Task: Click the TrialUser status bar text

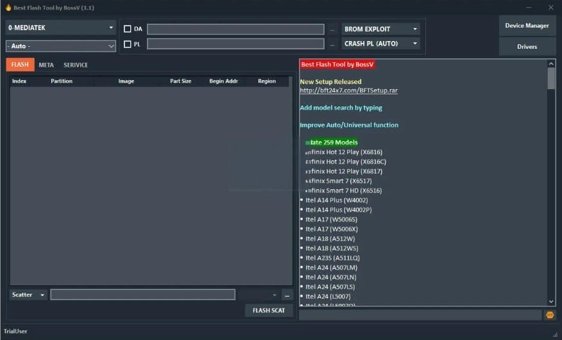Action: click(15, 332)
